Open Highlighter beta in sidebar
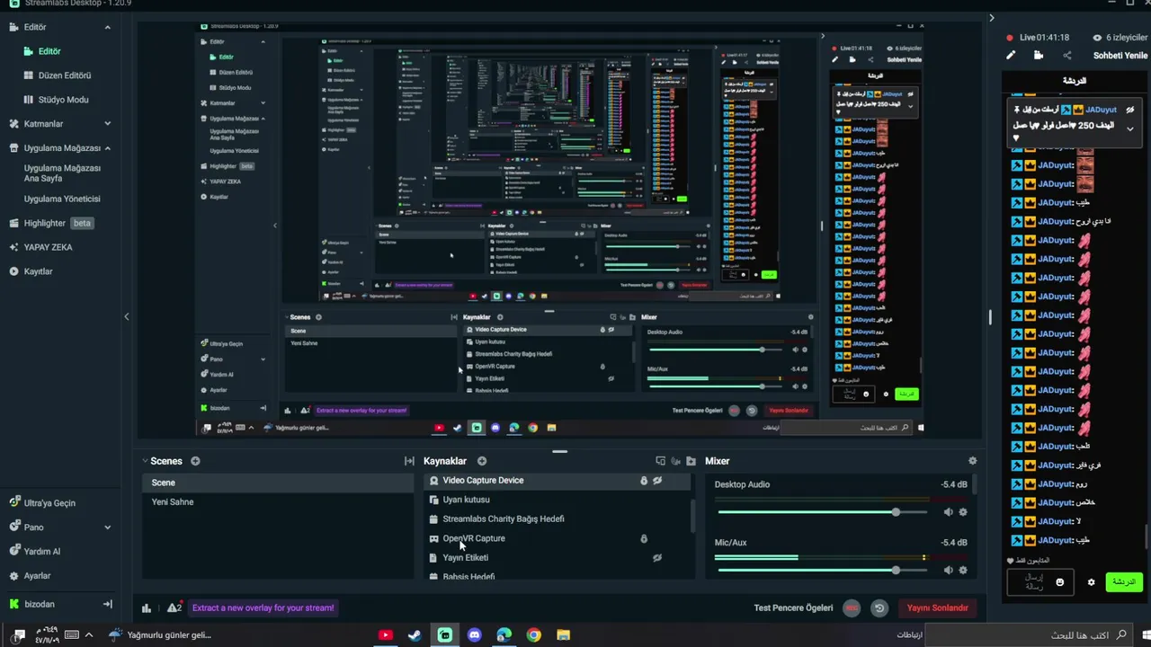Image resolution: width=1151 pixels, height=647 pixels. click(x=51, y=223)
